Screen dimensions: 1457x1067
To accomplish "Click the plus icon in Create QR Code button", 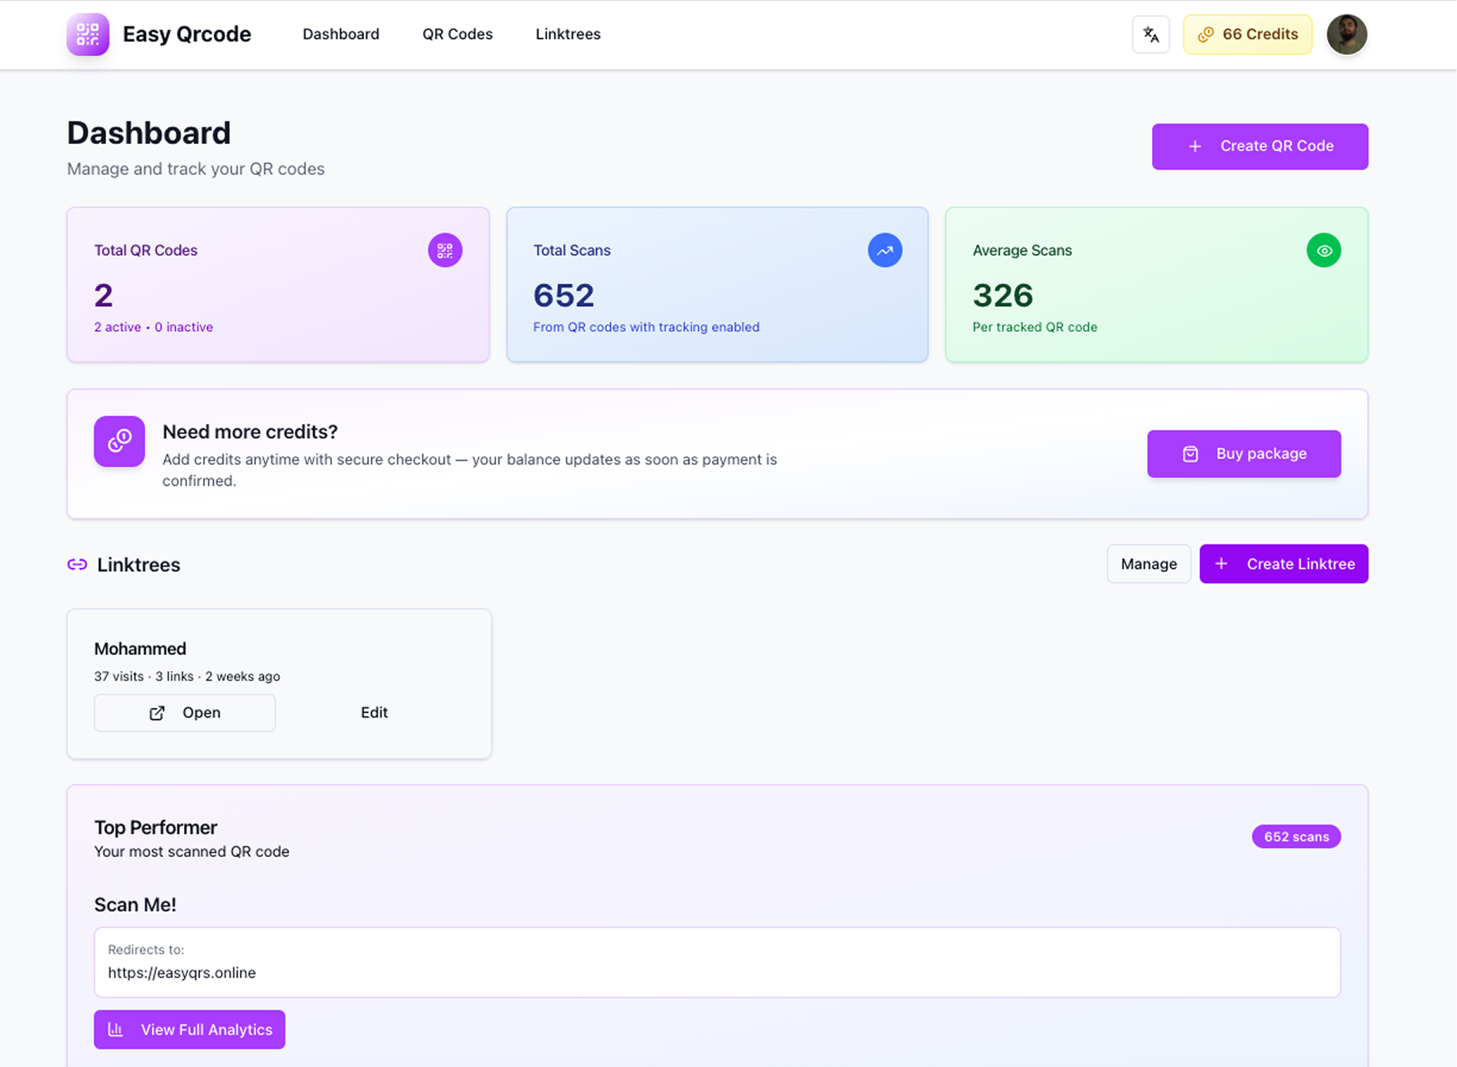I will tap(1195, 147).
